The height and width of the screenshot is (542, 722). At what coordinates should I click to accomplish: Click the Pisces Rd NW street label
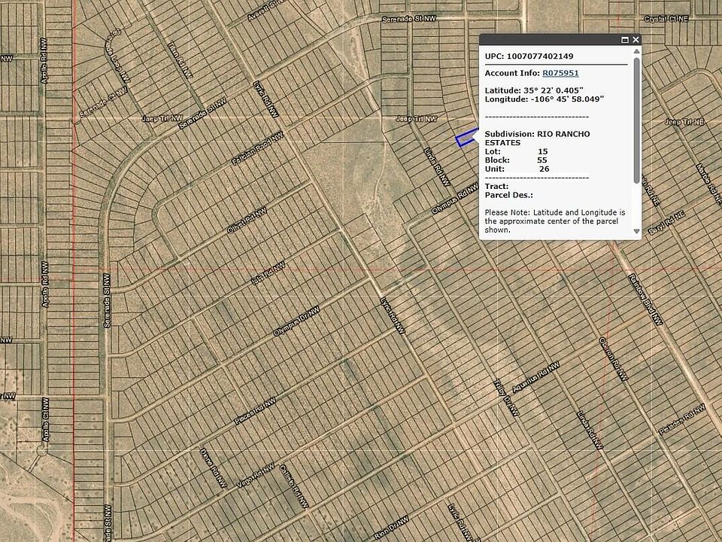coord(255,411)
